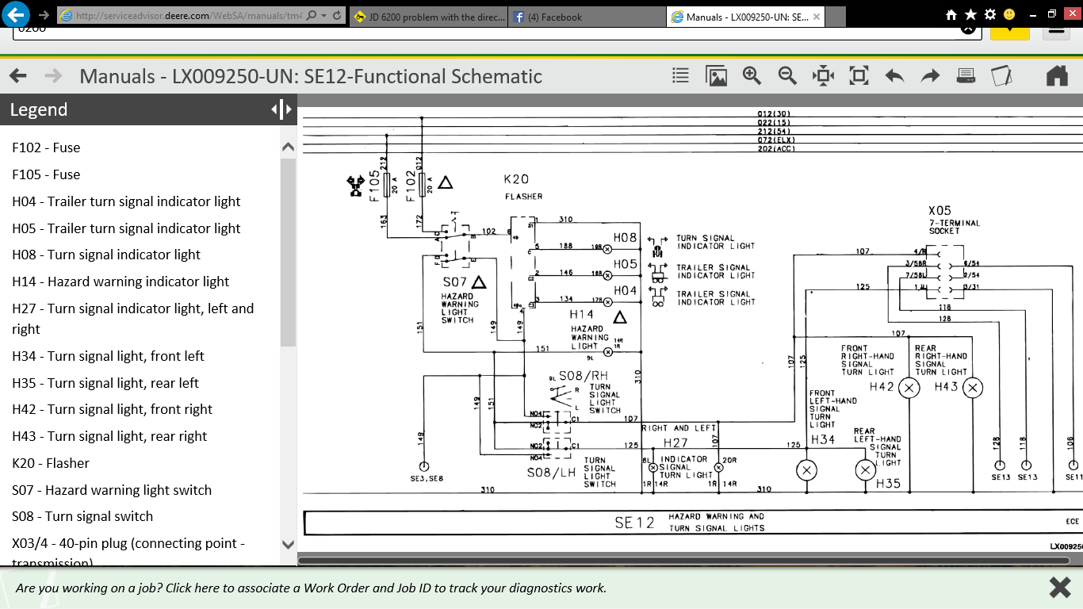
Task: Click the H42 front right-hand lamp symbol
Action: pos(909,388)
